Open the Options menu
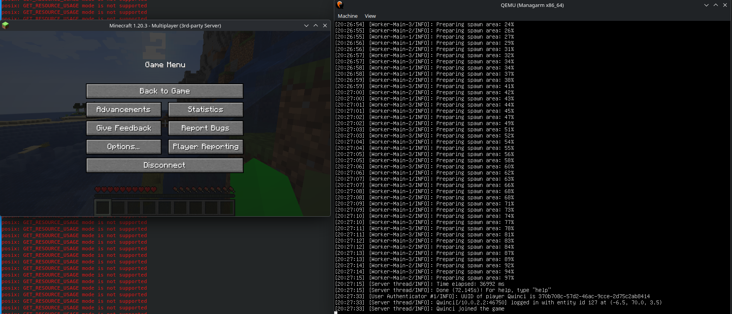This screenshot has width=732, height=314. [x=124, y=147]
